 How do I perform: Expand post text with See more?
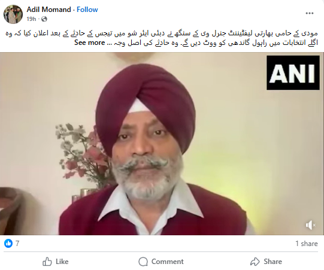pyautogui.click(x=90, y=43)
